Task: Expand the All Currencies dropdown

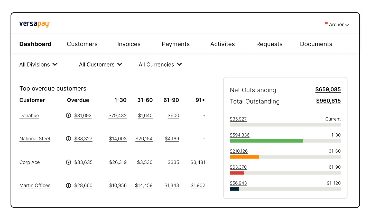Action: tap(160, 65)
